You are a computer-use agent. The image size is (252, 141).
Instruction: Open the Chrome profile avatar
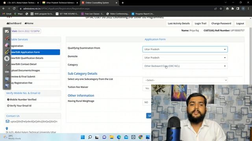pos(243,9)
